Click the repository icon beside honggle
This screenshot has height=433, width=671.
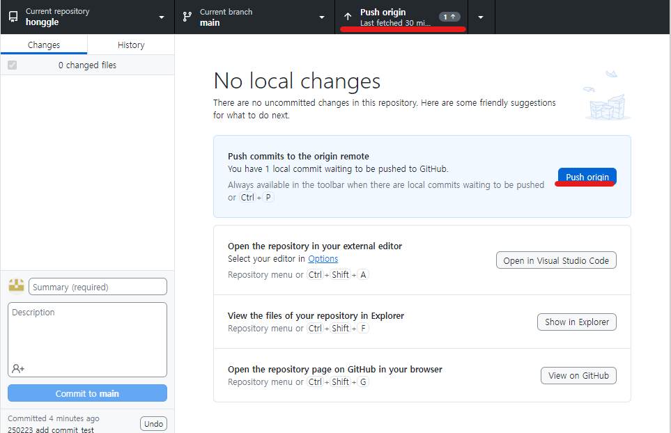pos(13,17)
